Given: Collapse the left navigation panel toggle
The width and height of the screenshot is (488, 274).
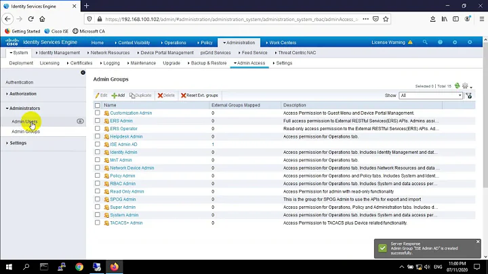Looking at the screenshot, I should (83, 73).
